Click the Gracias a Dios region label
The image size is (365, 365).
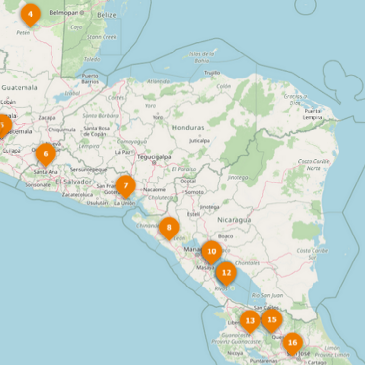coord(295,100)
